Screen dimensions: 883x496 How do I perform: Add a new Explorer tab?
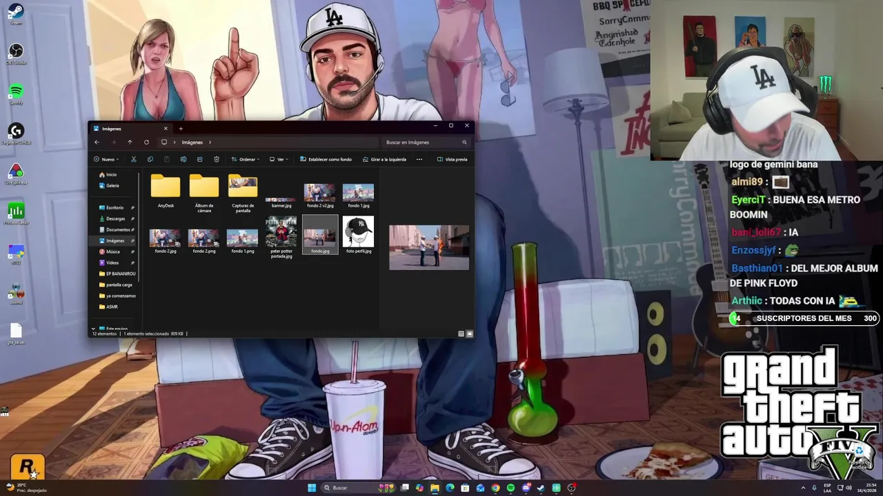[181, 128]
